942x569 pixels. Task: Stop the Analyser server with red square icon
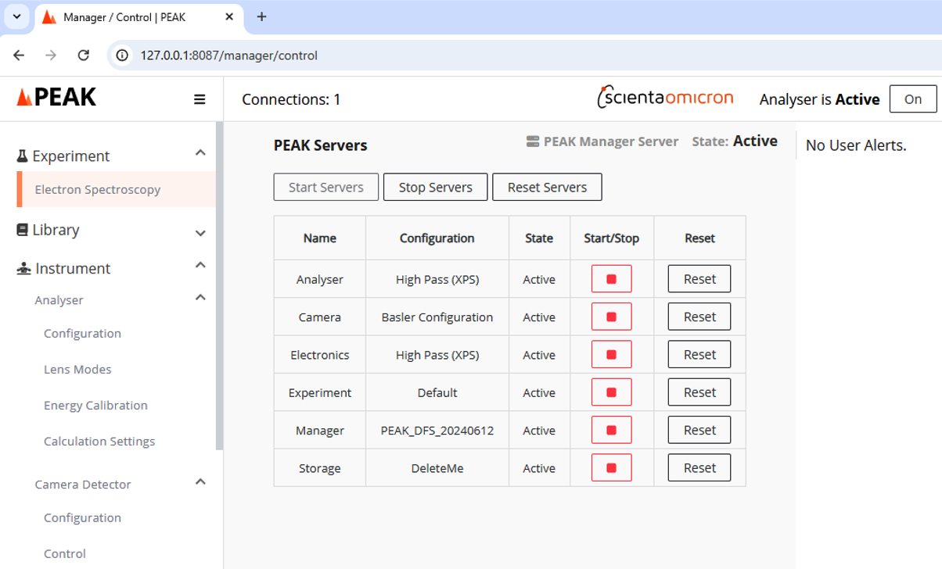tap(611, 279)
